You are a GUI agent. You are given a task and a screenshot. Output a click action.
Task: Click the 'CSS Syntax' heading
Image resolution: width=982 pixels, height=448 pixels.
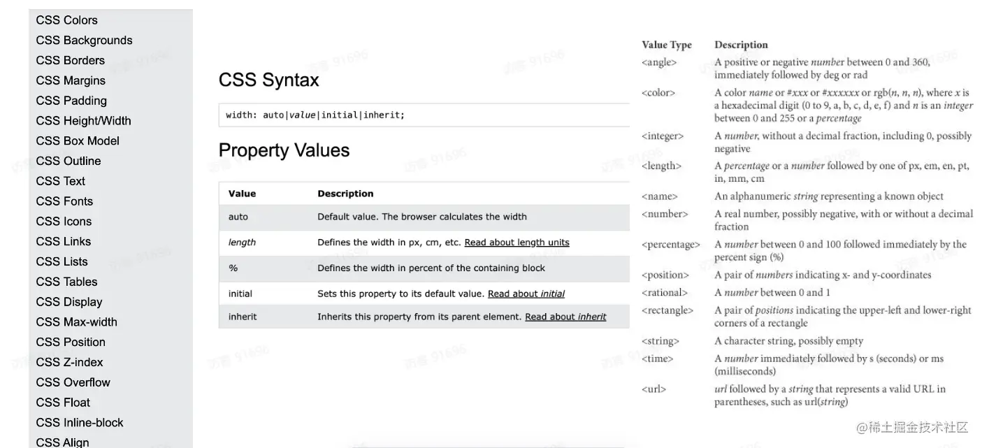tap(268, 80)
